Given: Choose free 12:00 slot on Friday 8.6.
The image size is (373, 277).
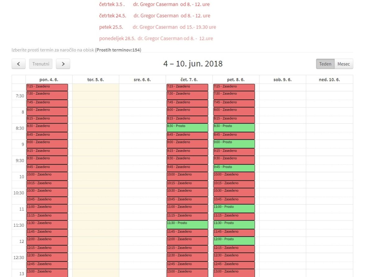Looking at the screenshot, I should point(234,241).
